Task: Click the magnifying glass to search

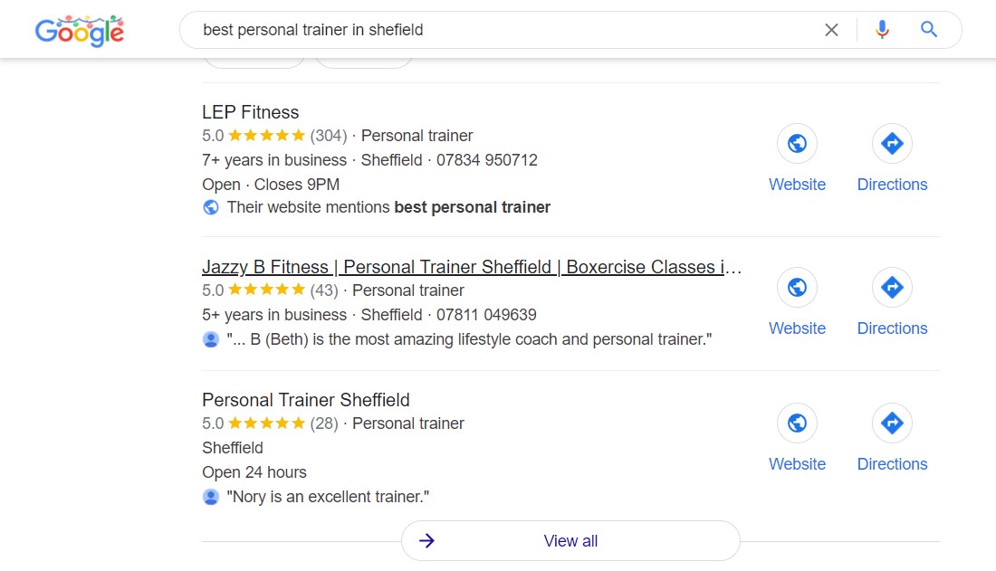Action: (x=928, y=29)
